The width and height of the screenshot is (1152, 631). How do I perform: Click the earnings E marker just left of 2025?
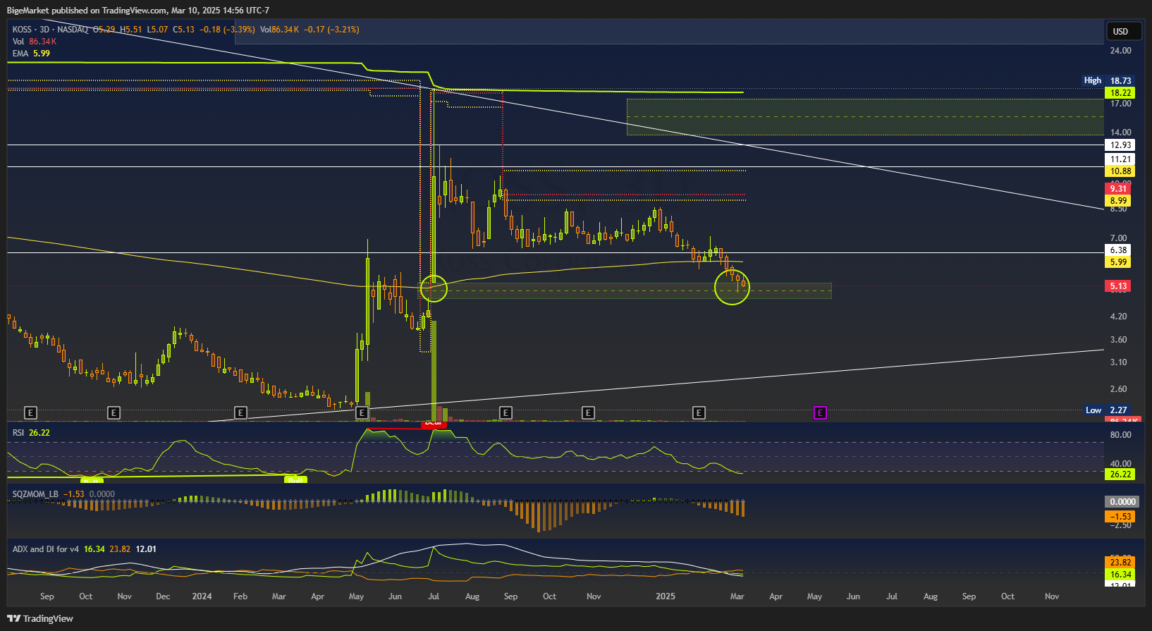click(699, 412)
